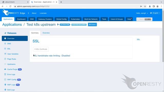Viewport: 164px width, 92px height.
Task: Click the SSL heading link
Action: [36, 41]
